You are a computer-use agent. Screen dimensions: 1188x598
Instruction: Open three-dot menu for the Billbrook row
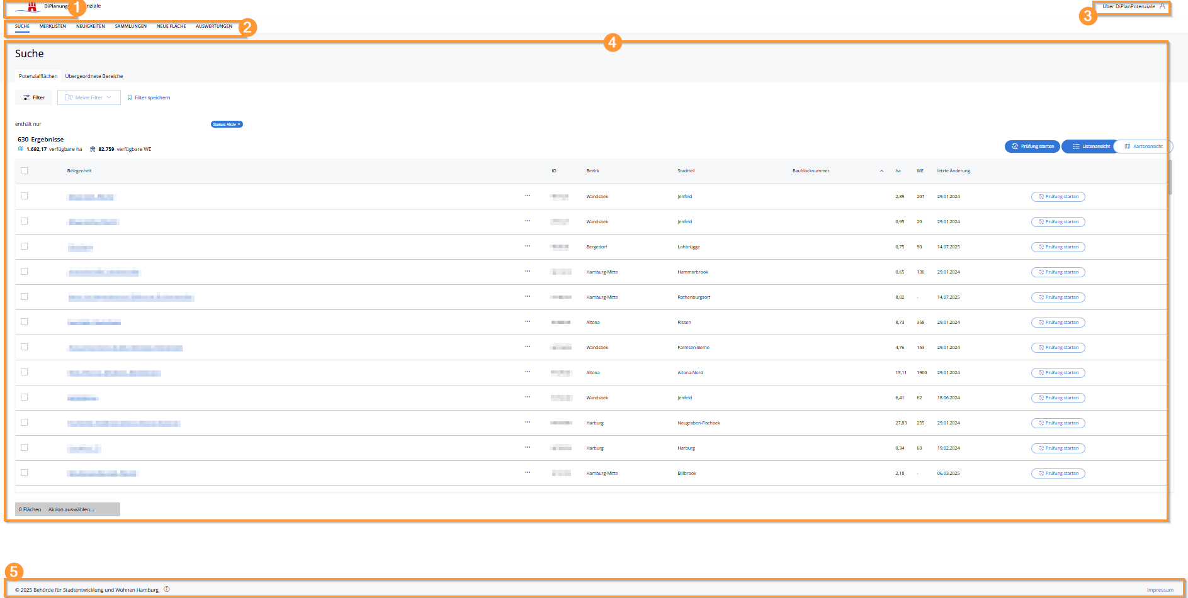coord(527,473)
